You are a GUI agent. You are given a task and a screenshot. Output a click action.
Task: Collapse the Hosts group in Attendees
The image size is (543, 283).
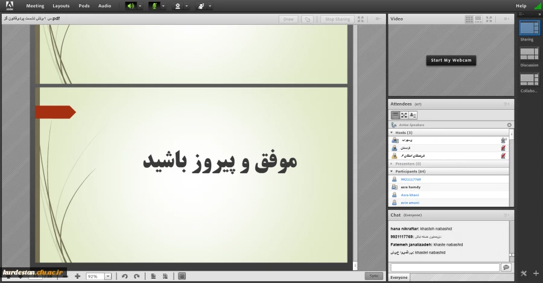pos(392,132)
